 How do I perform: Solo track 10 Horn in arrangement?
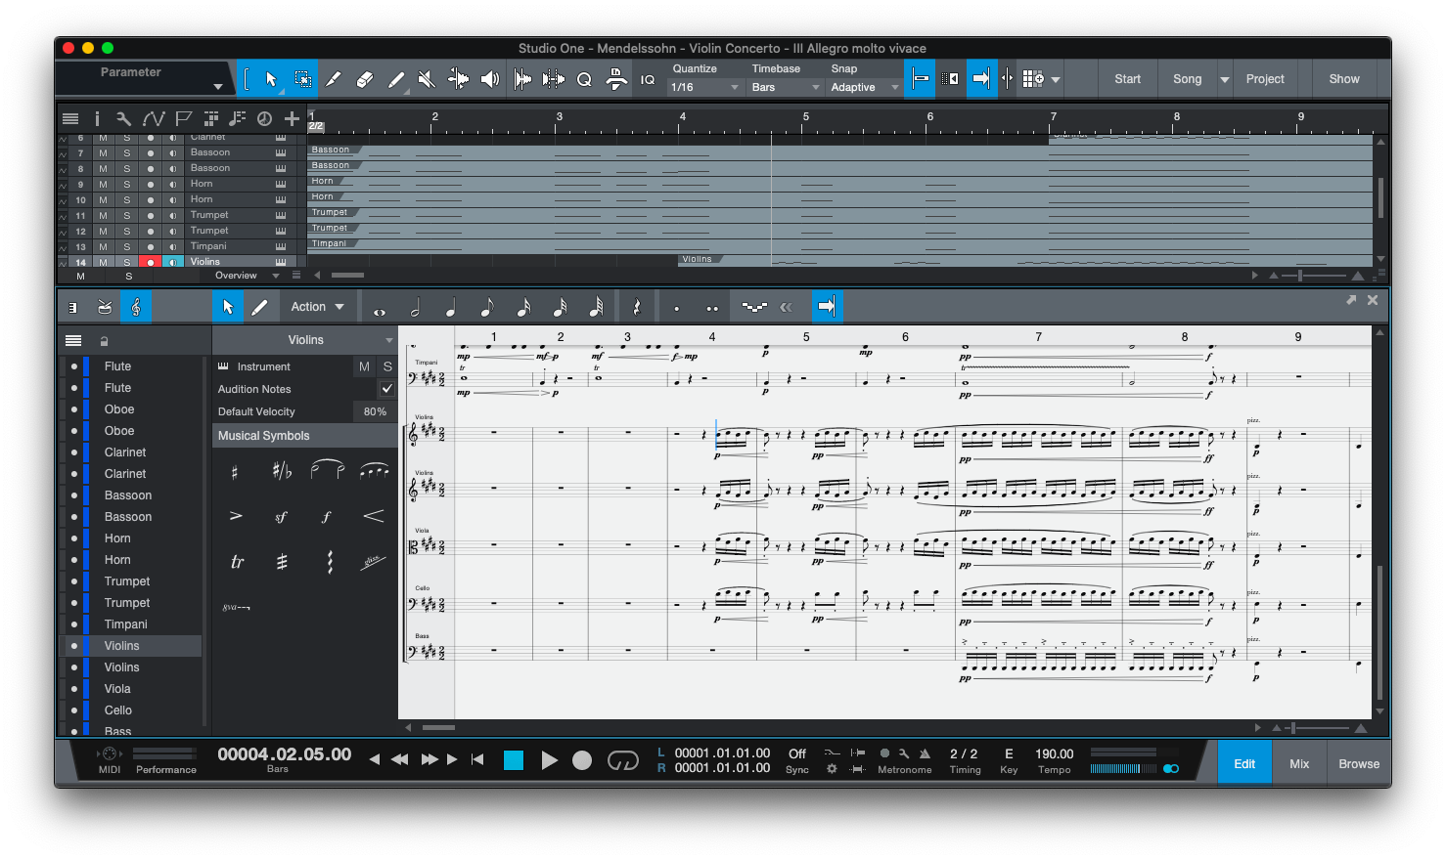point(126,200)
